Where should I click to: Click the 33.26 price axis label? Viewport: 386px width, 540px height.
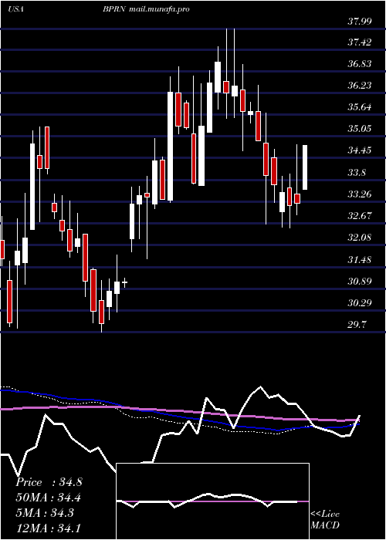pyautogui.click(x=360, y=194)
